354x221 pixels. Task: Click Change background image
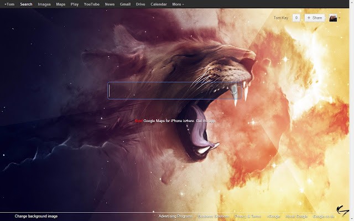(x=36, y=216)
